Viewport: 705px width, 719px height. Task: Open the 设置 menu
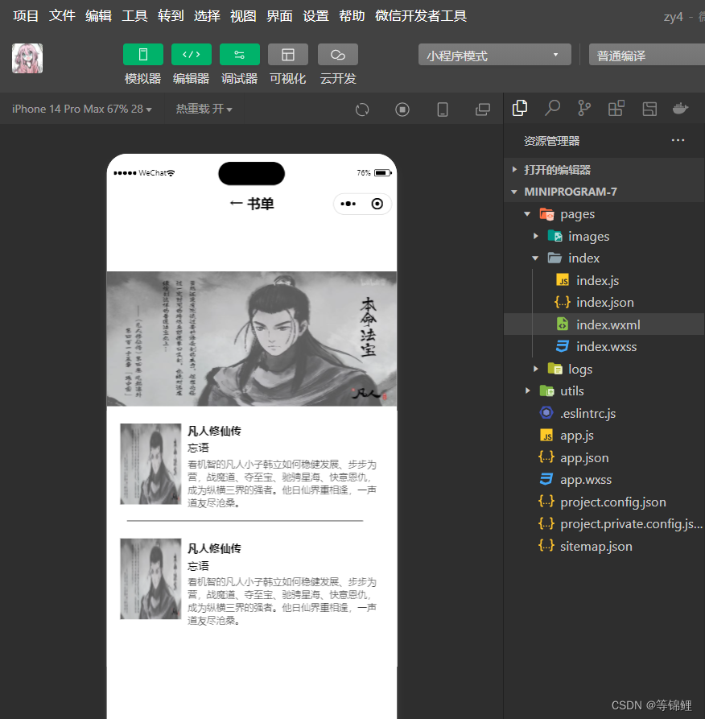click(x=315, y=16)
